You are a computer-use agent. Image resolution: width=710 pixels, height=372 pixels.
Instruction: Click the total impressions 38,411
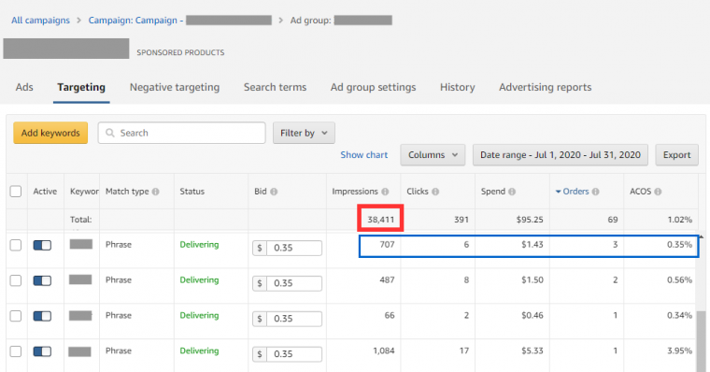click(x=381, y=220)
